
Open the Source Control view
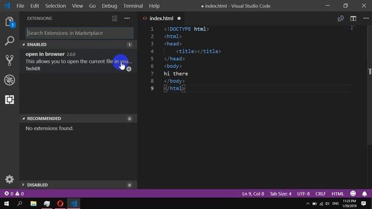point(9,60)
